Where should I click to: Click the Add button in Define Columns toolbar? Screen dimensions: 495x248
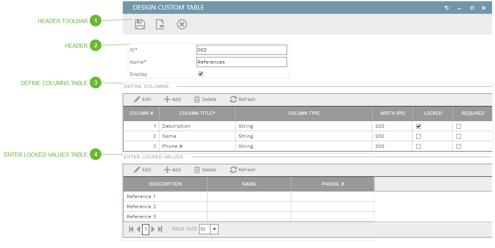(172, 99)
